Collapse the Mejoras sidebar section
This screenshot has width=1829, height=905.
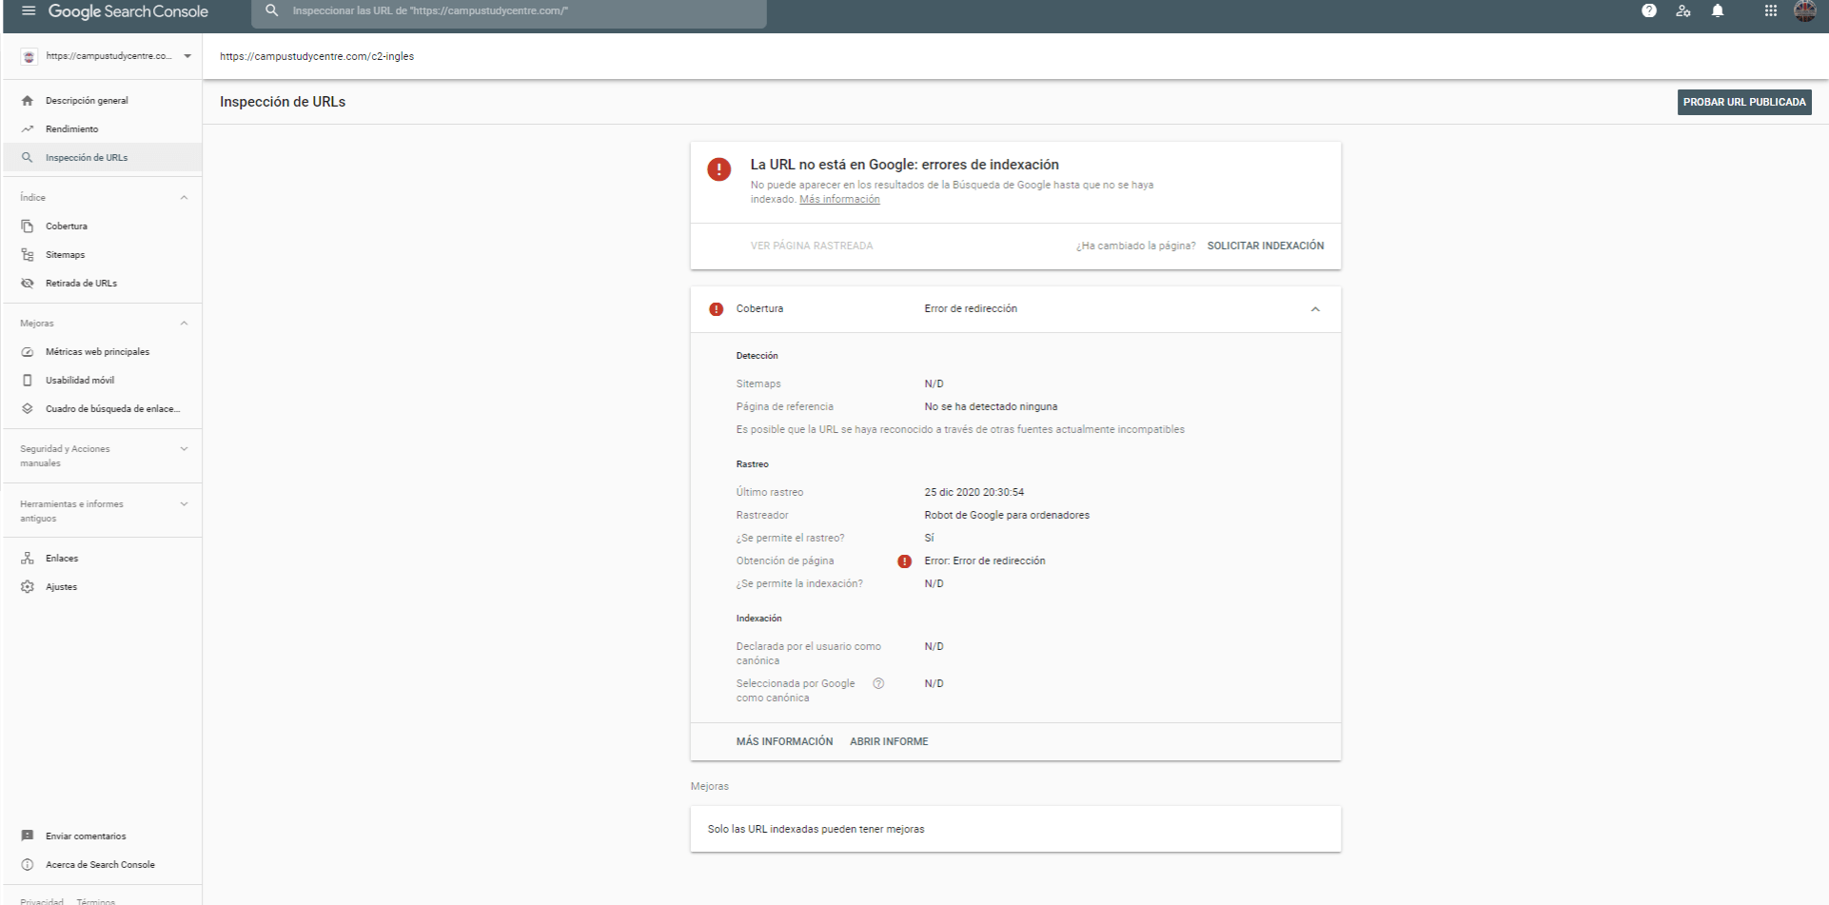point(185,324)
